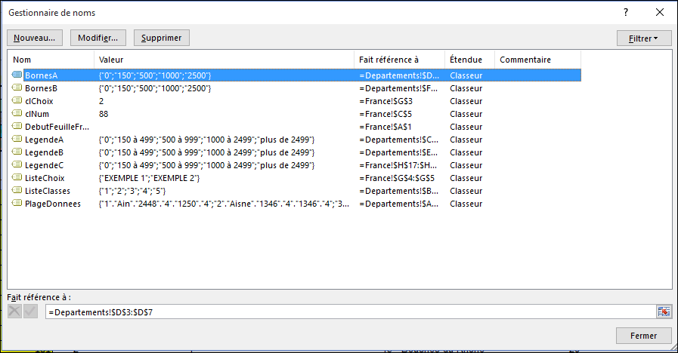Select the BornesB name row

point(296,88)
